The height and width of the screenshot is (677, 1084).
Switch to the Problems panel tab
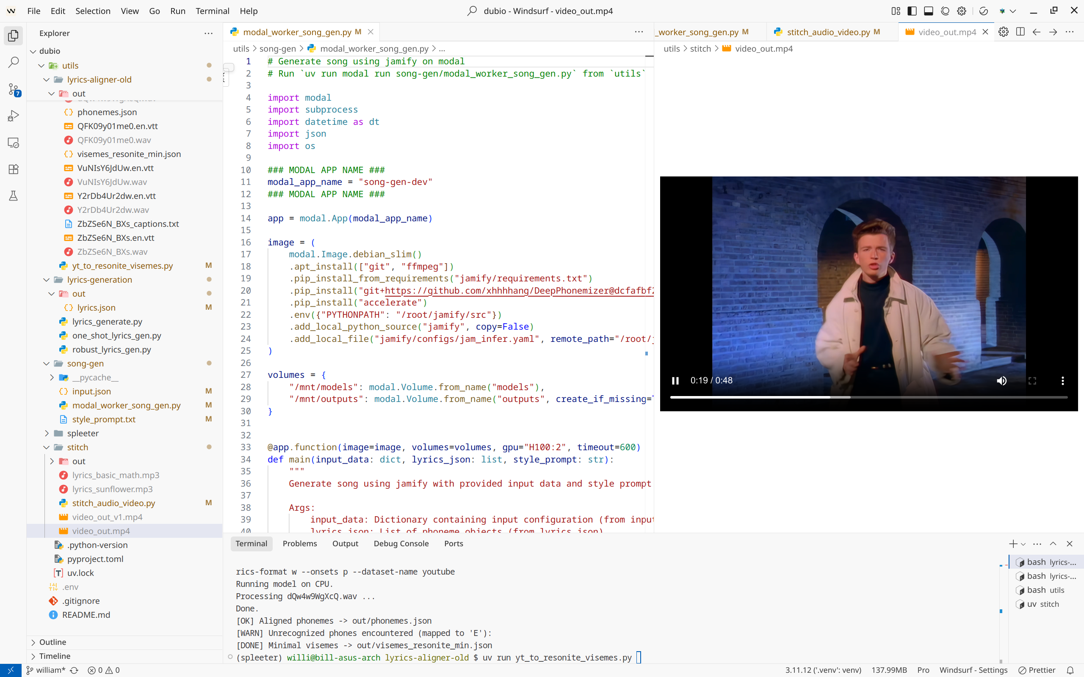[x=300, y=543]
